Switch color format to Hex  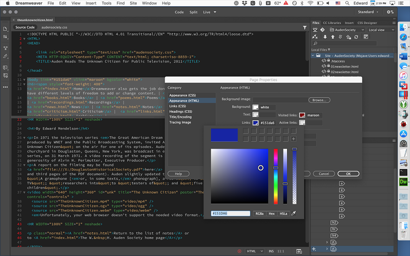pyautogui.click(x=272, y=214)
